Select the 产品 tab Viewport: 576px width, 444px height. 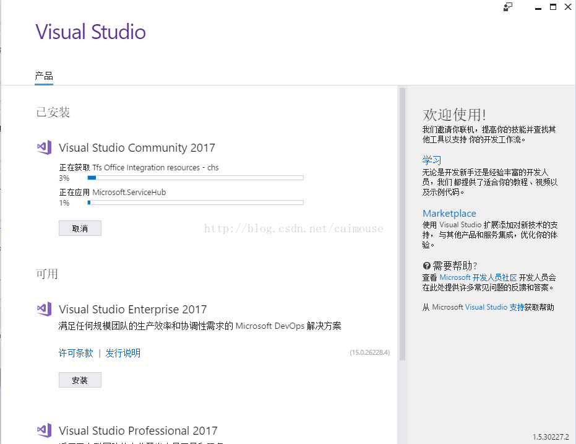44,76
